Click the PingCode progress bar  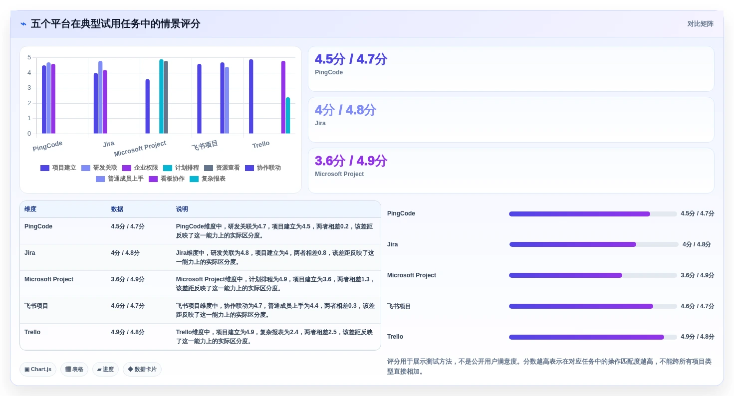tap(593, 214)
